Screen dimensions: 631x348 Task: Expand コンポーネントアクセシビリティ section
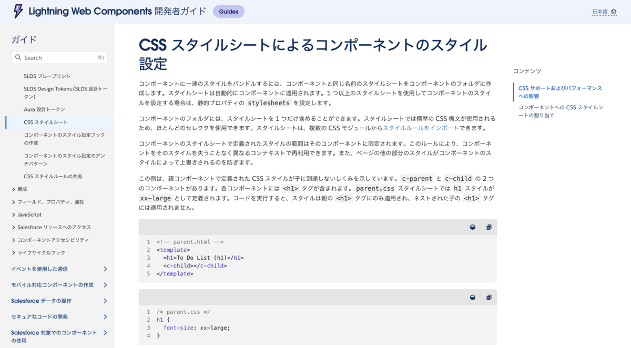pos(14,240)
